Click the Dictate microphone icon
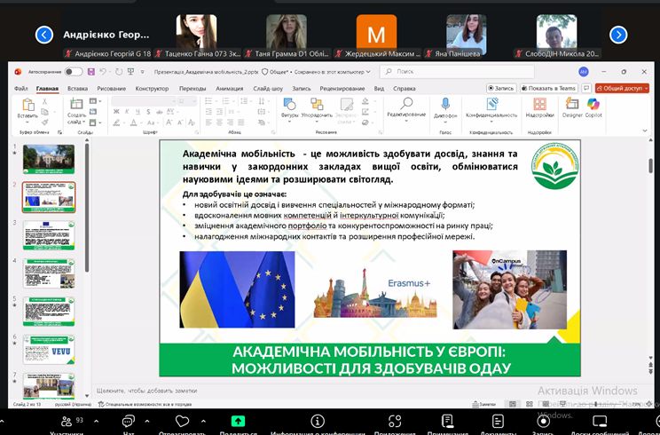 coord(447,106)
